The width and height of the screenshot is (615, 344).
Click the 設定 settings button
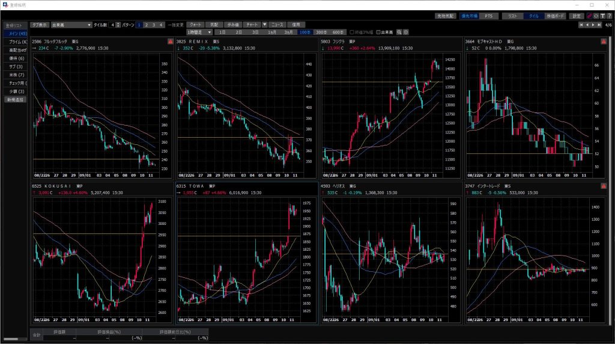(577, 16)
